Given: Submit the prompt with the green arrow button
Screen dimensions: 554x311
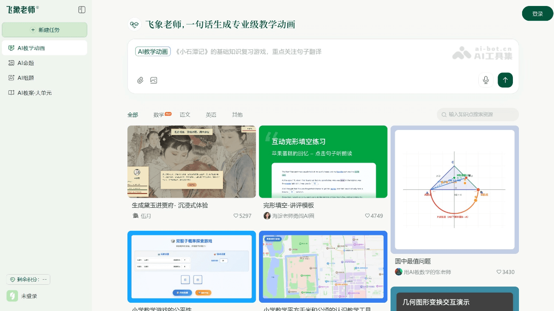Looking at the screenshot, I should pyautogui.click(x=505, y=80).
